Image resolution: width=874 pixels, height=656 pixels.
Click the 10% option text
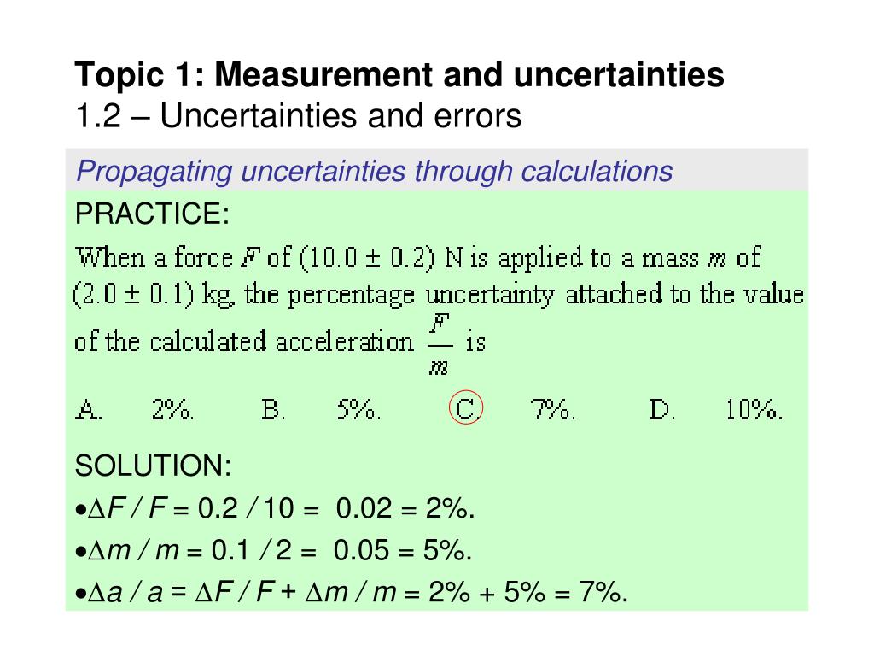[755, 409]
